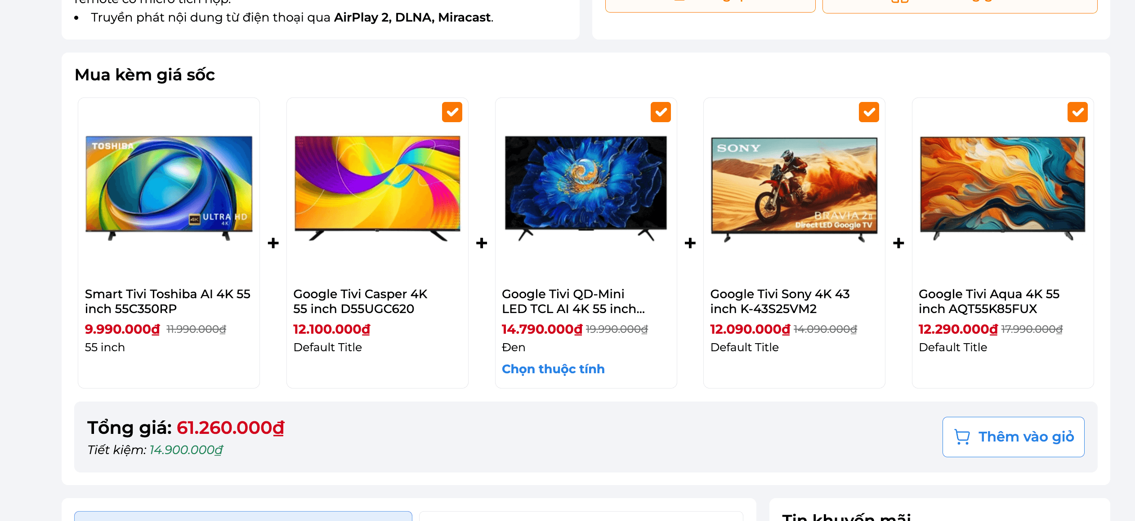Click the plus icon between TCL and Sony

point(690,243)
